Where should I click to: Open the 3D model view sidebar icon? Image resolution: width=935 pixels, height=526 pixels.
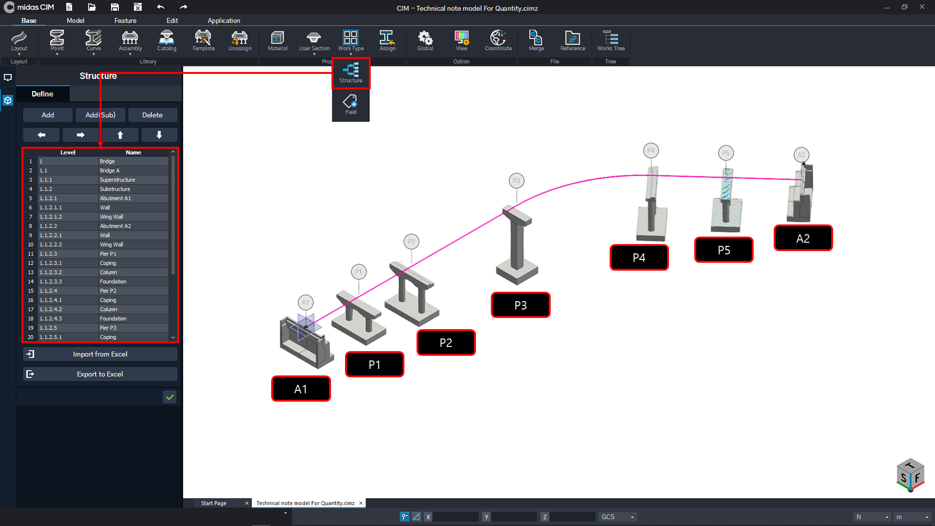[x=7, y=100]
